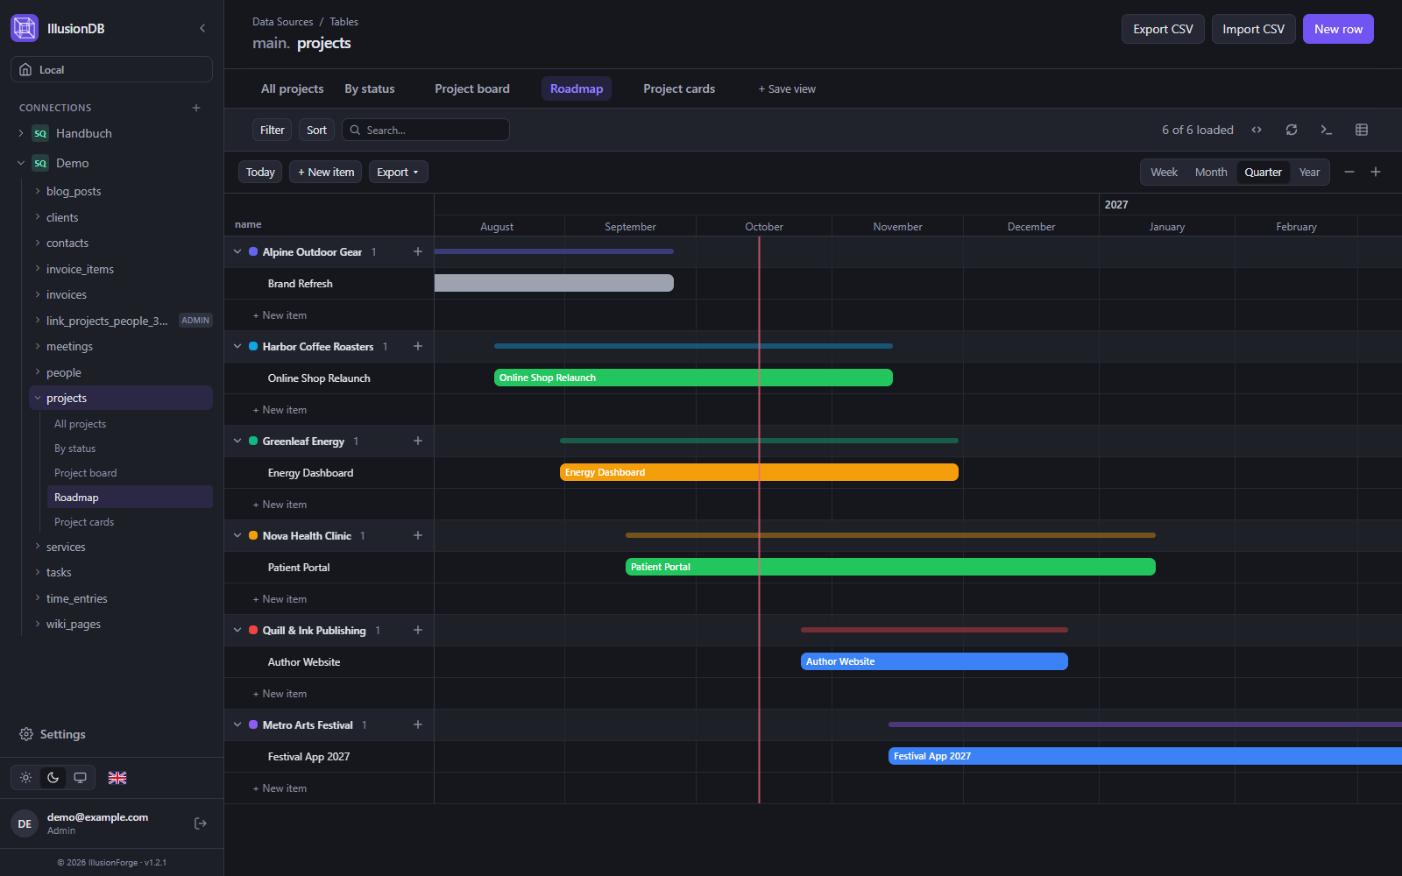Add item to Harbor Coffee Roasters group
The height and width of the screenshot is (876, 1402).
(x=418, y=346)
